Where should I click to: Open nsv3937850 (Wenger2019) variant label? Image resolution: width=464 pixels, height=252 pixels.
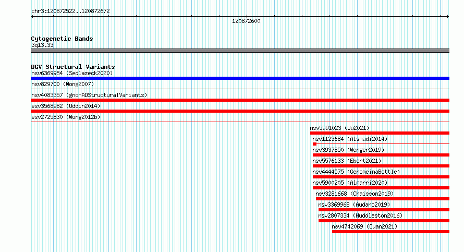pos(348,150)
